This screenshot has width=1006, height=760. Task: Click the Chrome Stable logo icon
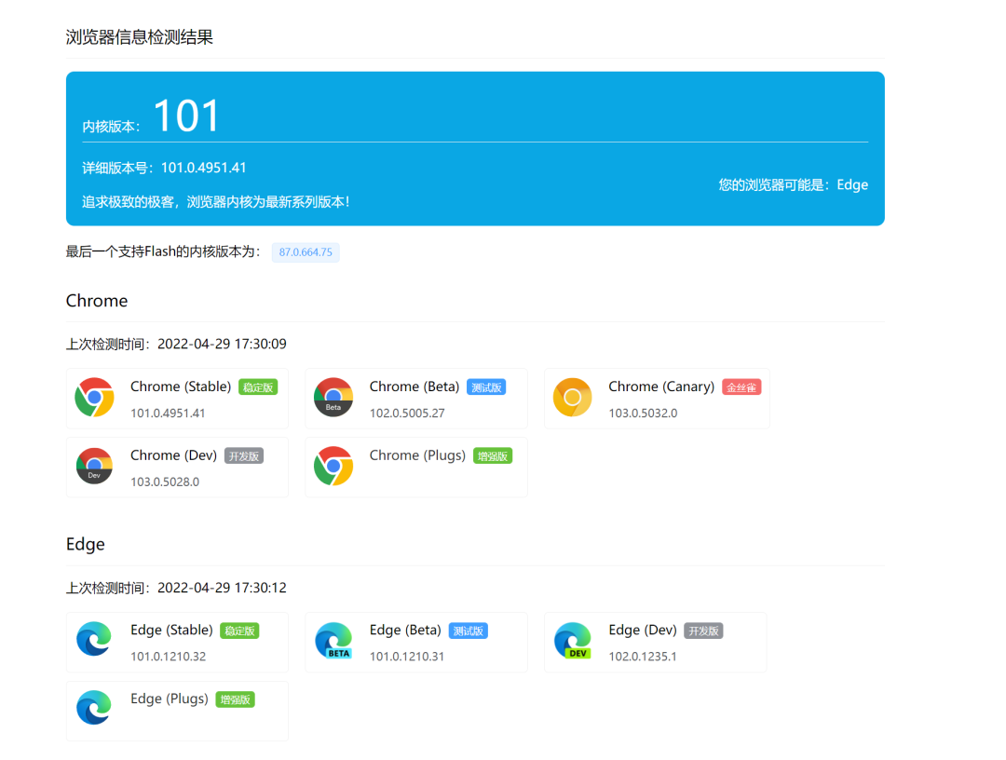pos(94,398)
